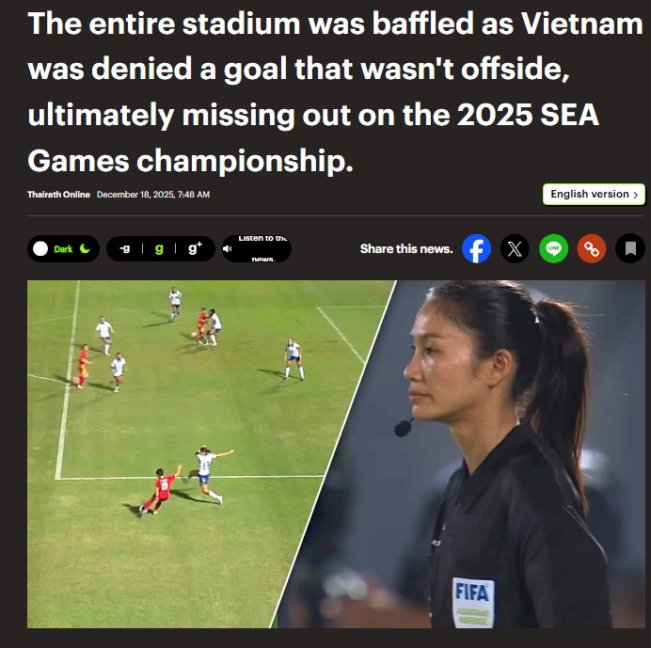Click the moon icon beside Dark
Image resolution: width=651 pixels, height=648 pixels.
pos(85,248)
